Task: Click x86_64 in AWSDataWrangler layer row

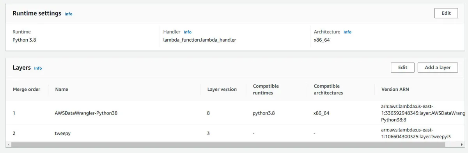Action: (321, 113)
